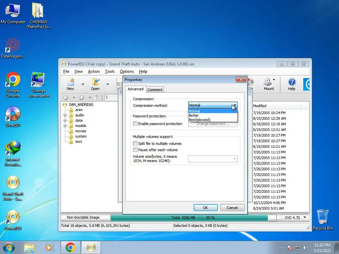Click the Modified column header
Viewport: 339px width, 254px height.
[277, 106]
